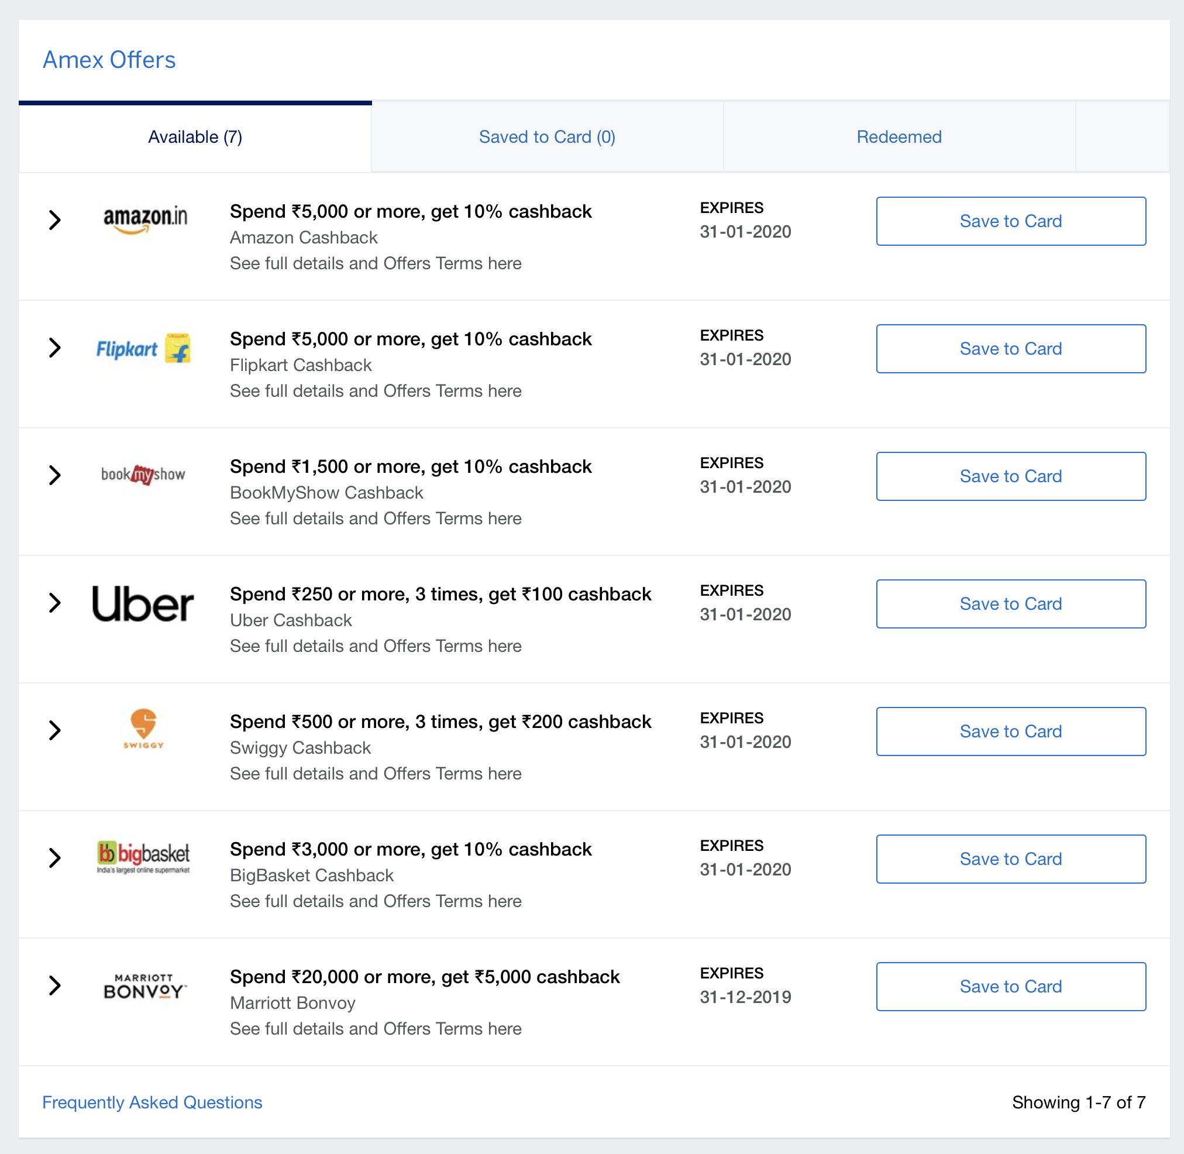Image resolution: width=1184 pixels, height=1154 pixels.
Task: Save the Swiggy Cashback offer to card
Action: coord(1011,731)
